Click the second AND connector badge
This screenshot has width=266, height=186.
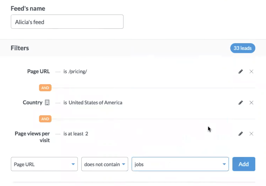[x=45, y=119]
